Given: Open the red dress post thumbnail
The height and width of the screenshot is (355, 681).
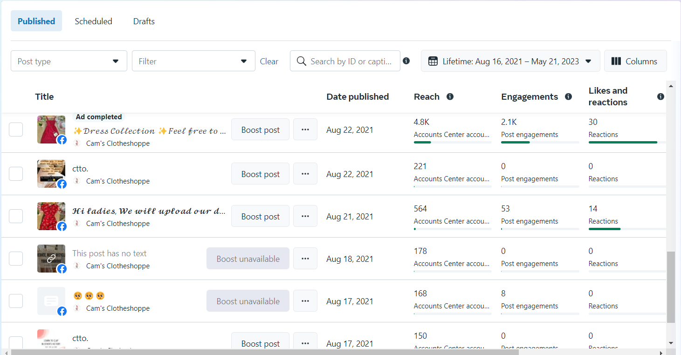Looking at the screenshot, I should point(51,130).
